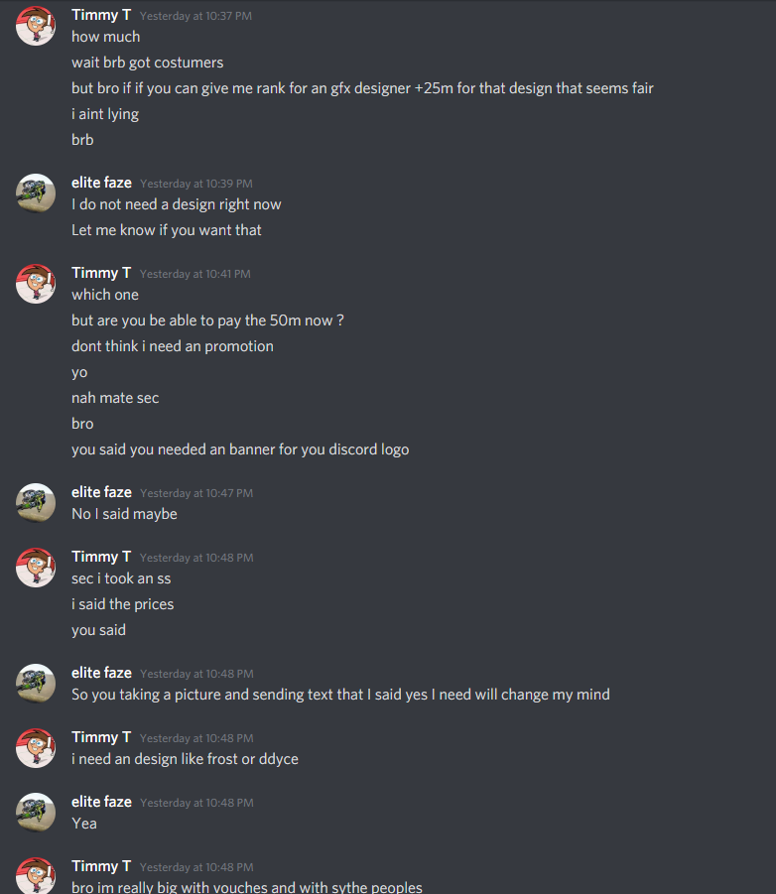Click elite faze username at 10:47 PM
Viewport: 776px width, 894px height.
pos(101,492)
